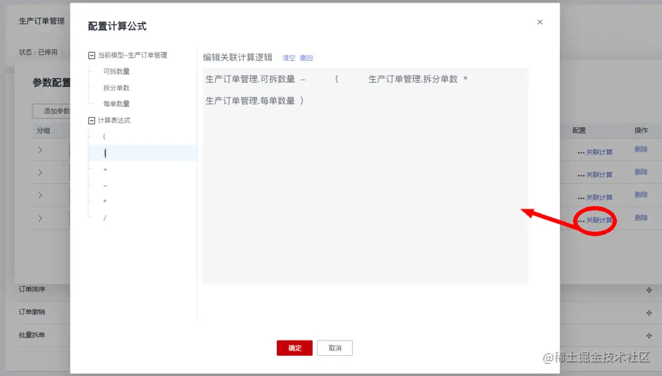Click the 操作 column header
This screenshot has height=376, width=662.
pos(641,130)
